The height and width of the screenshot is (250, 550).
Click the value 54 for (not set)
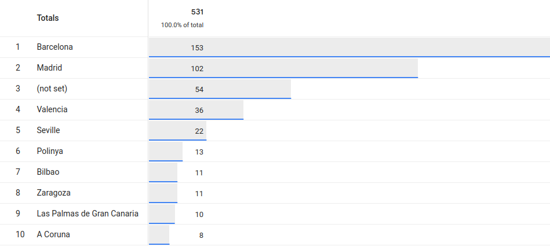[x=199, y=90]
